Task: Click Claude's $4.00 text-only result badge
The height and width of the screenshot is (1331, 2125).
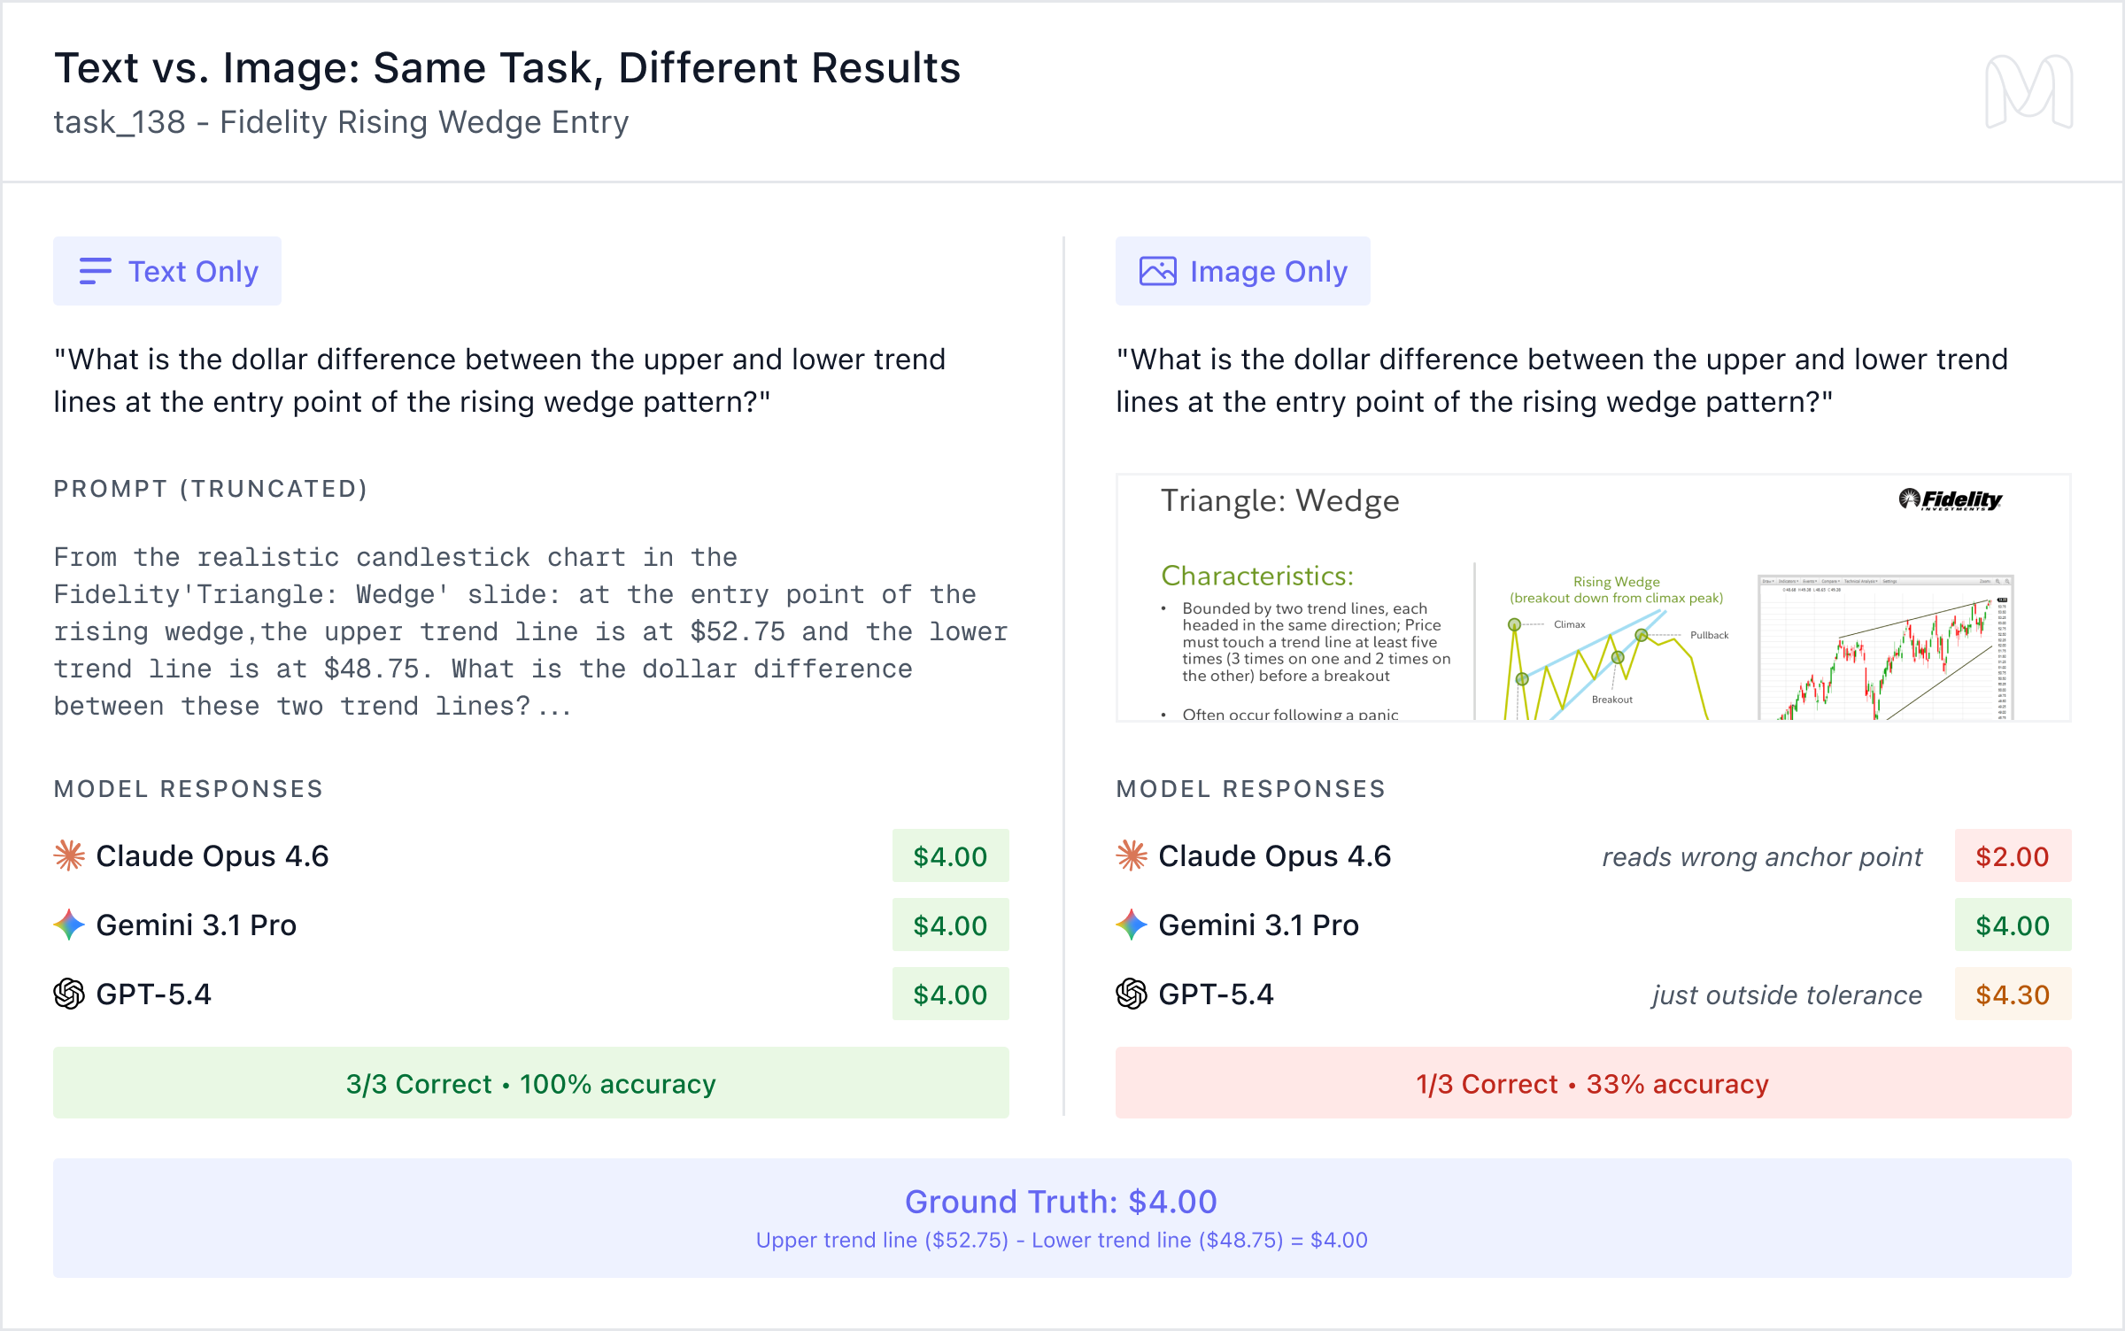Action: tap(950, 855)
